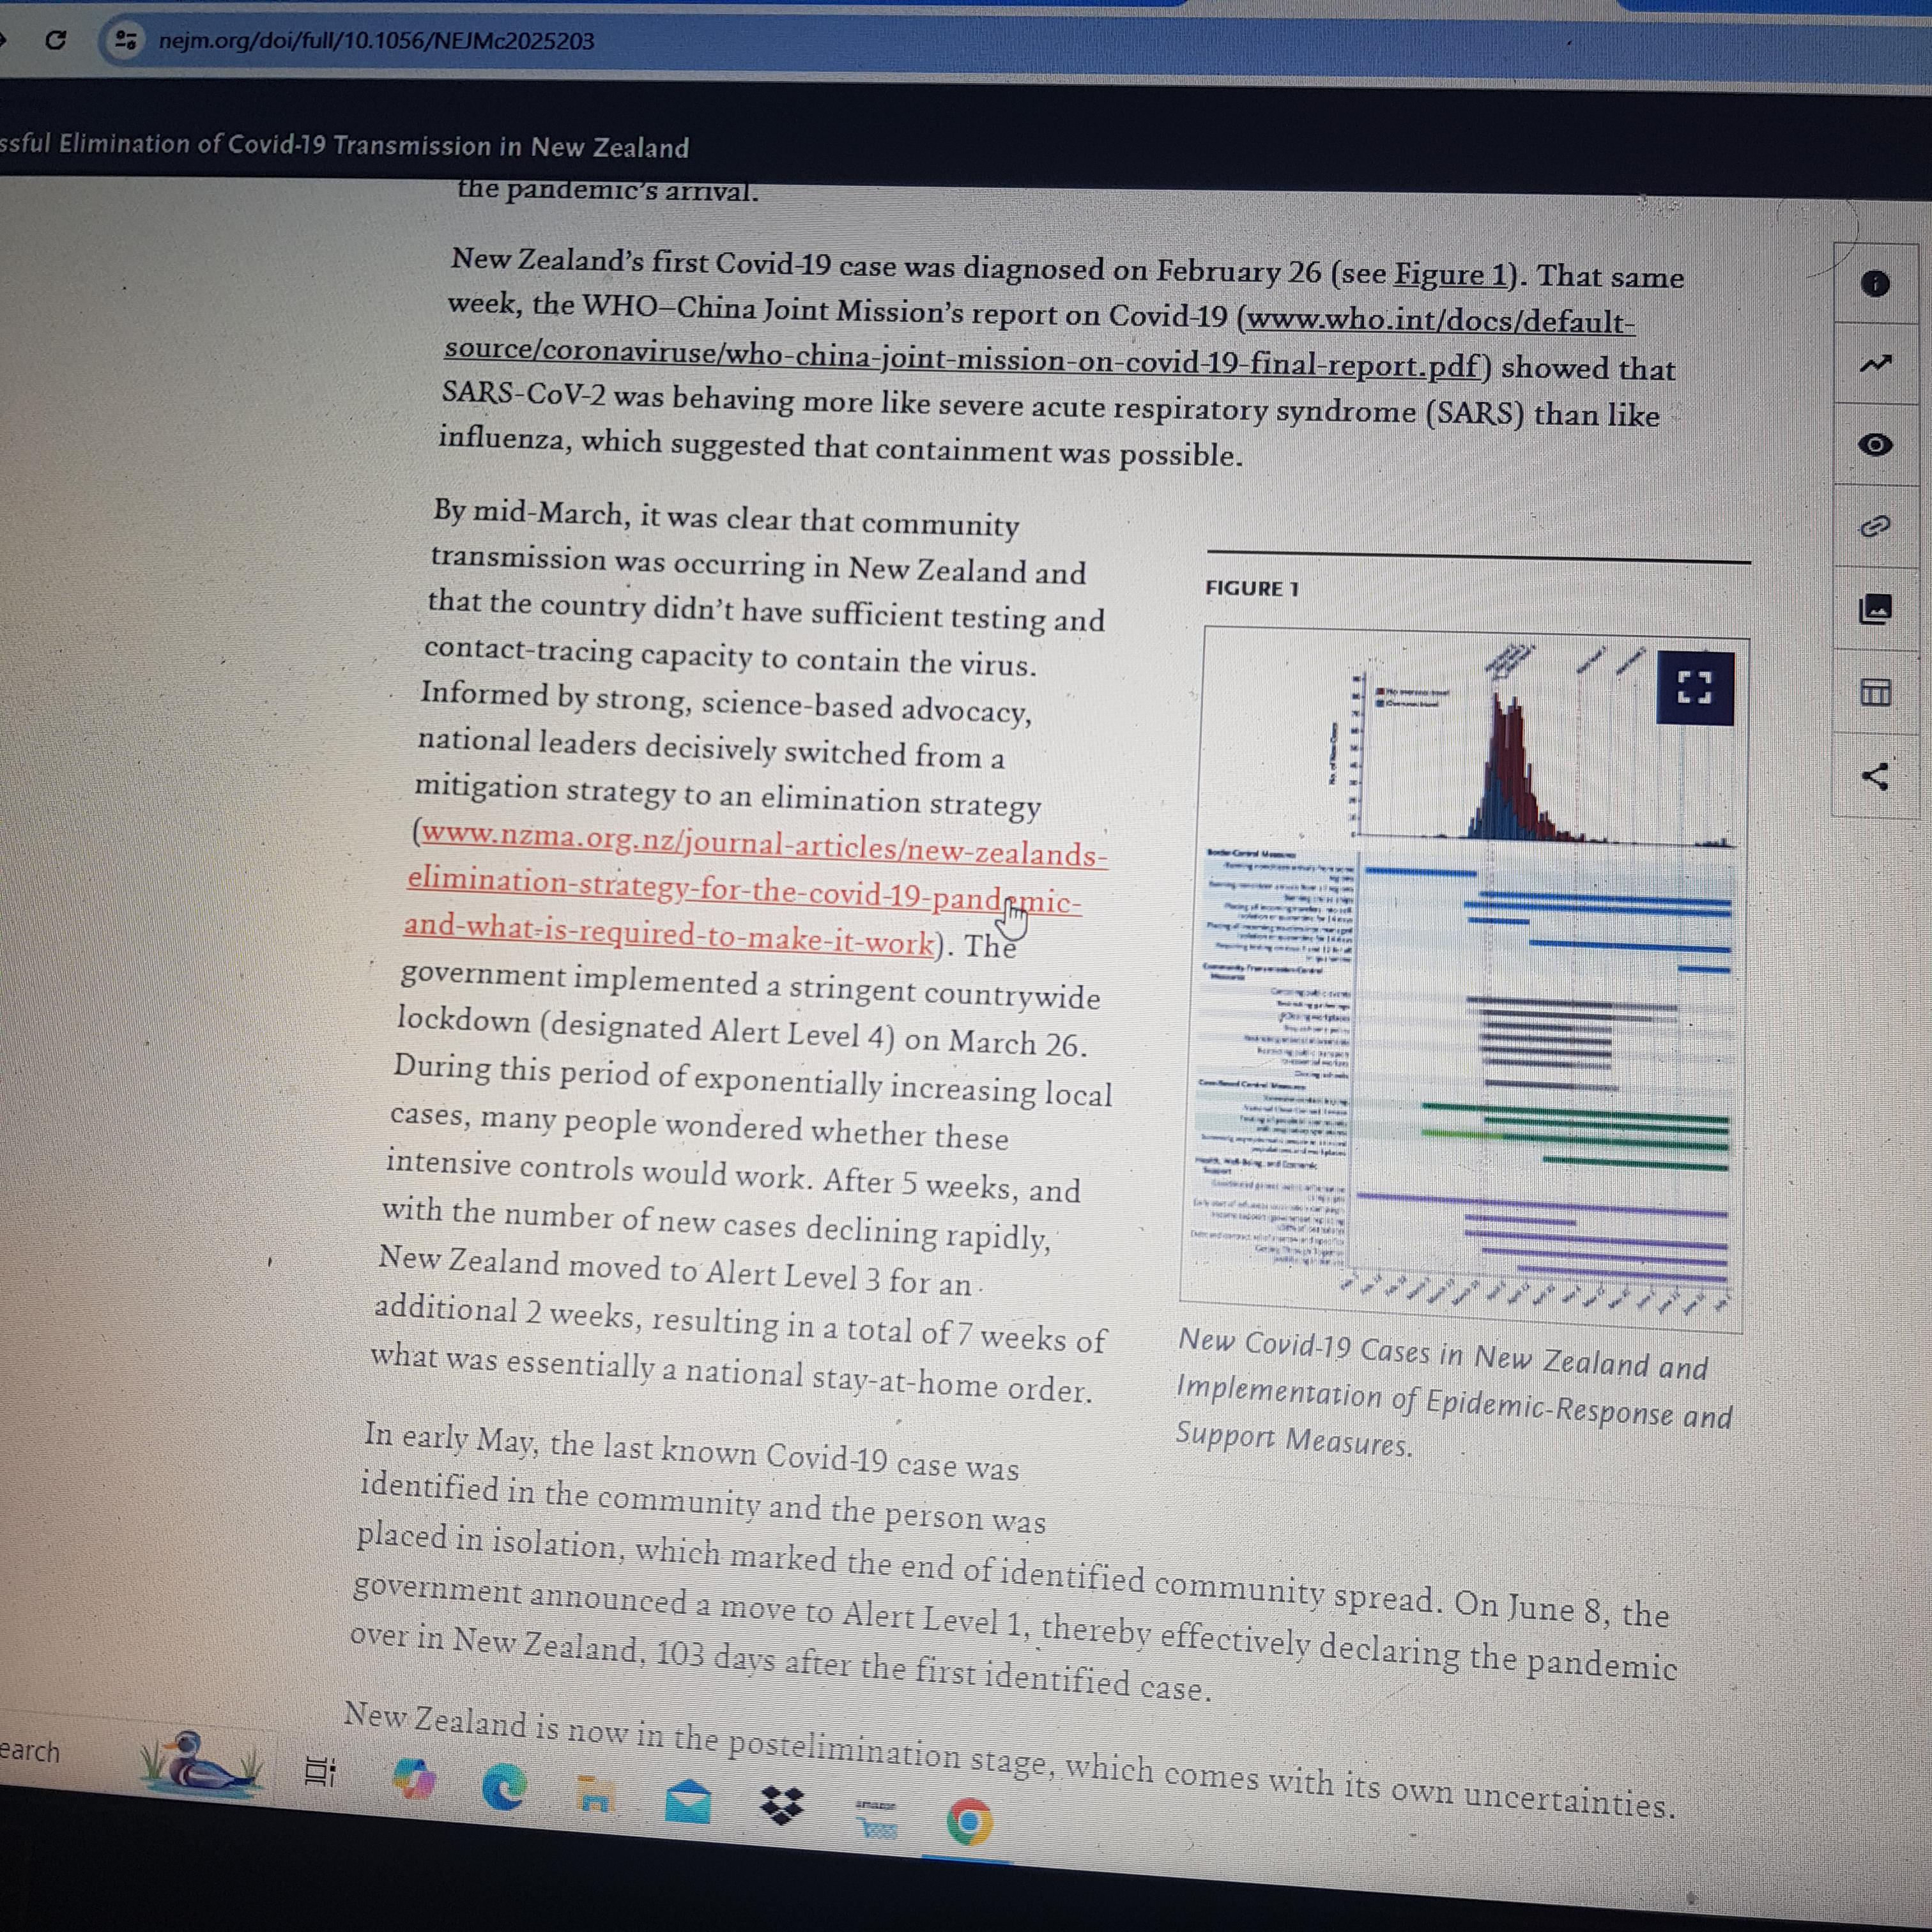Open the Amazon shortcut on the taskbar
The height and width of the screenshot is (1932, 1932).
pos(875,1818)
